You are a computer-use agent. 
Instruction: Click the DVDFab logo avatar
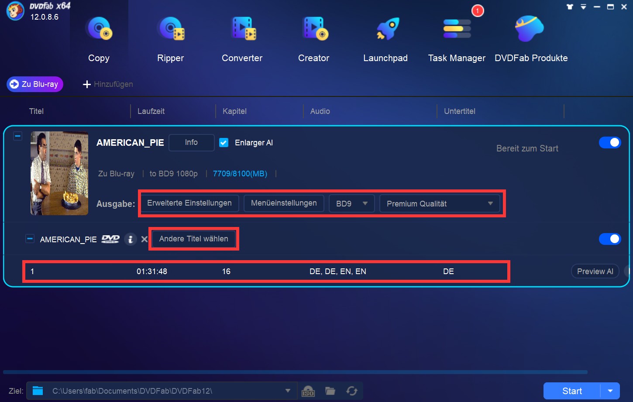pos(15,11)
